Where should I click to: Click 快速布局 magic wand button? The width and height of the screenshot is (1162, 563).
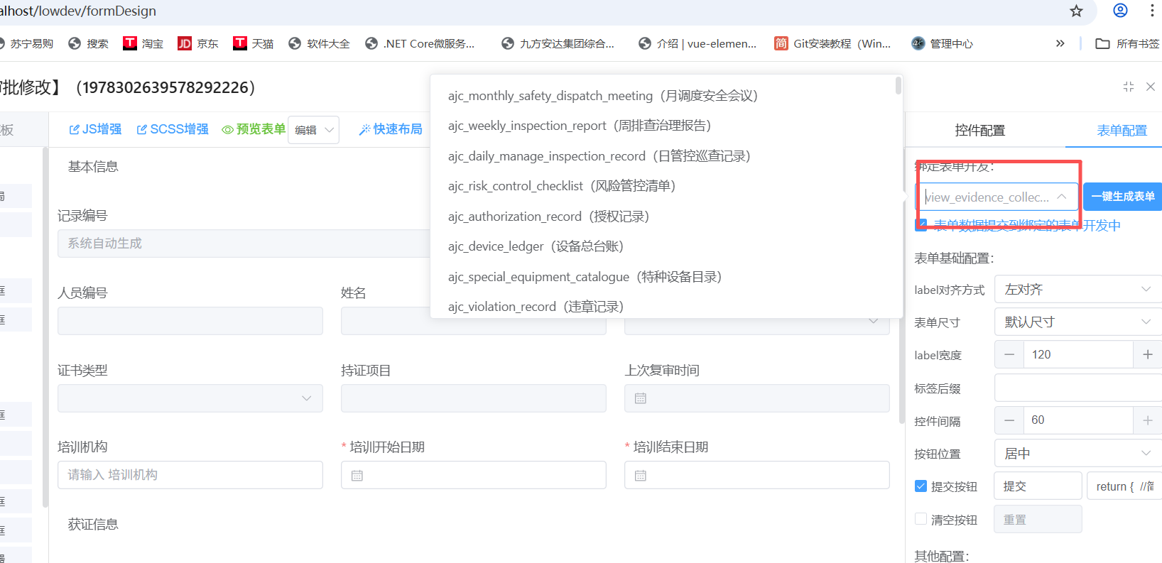click(390, 129)
